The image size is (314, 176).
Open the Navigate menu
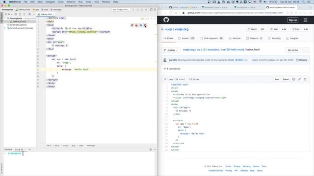point(50,2)
